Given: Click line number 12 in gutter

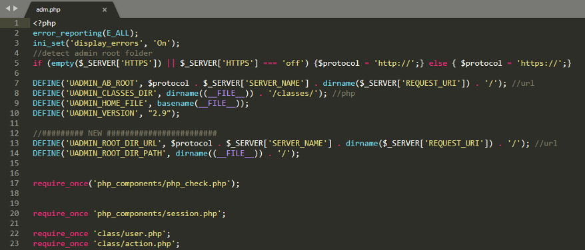Looking at the screenshot, I should [x=15, y=134].
